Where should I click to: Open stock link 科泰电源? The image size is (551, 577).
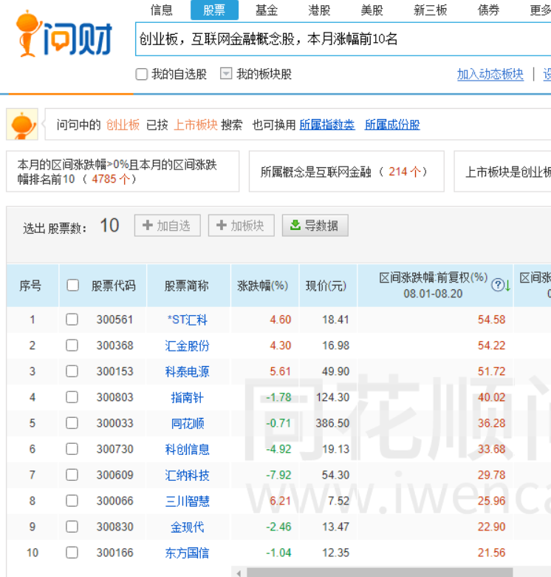[x=188, y=371]
